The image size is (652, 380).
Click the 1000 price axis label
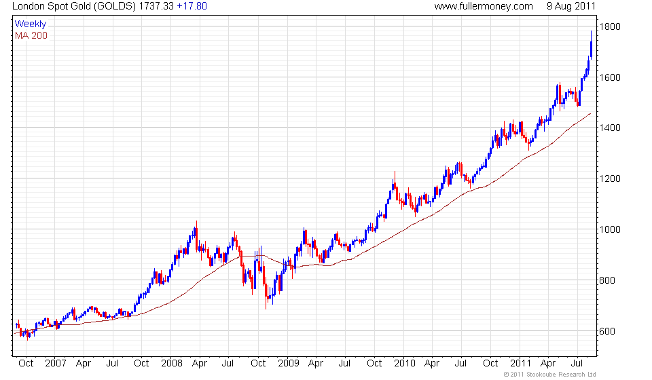610,229
